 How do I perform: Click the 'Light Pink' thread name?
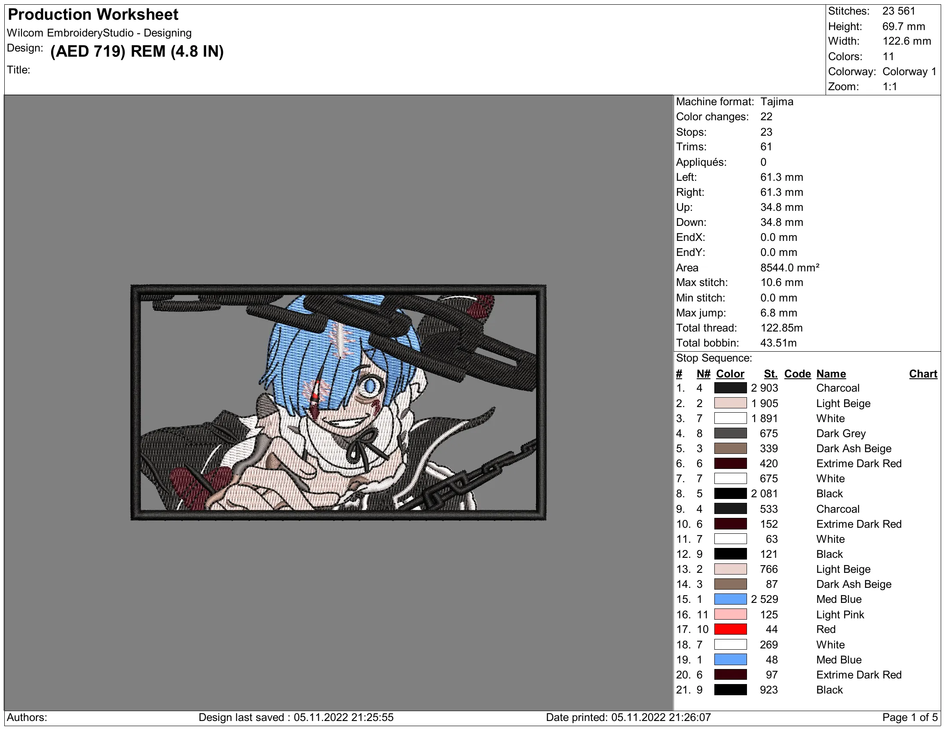(x=840, y=614)
